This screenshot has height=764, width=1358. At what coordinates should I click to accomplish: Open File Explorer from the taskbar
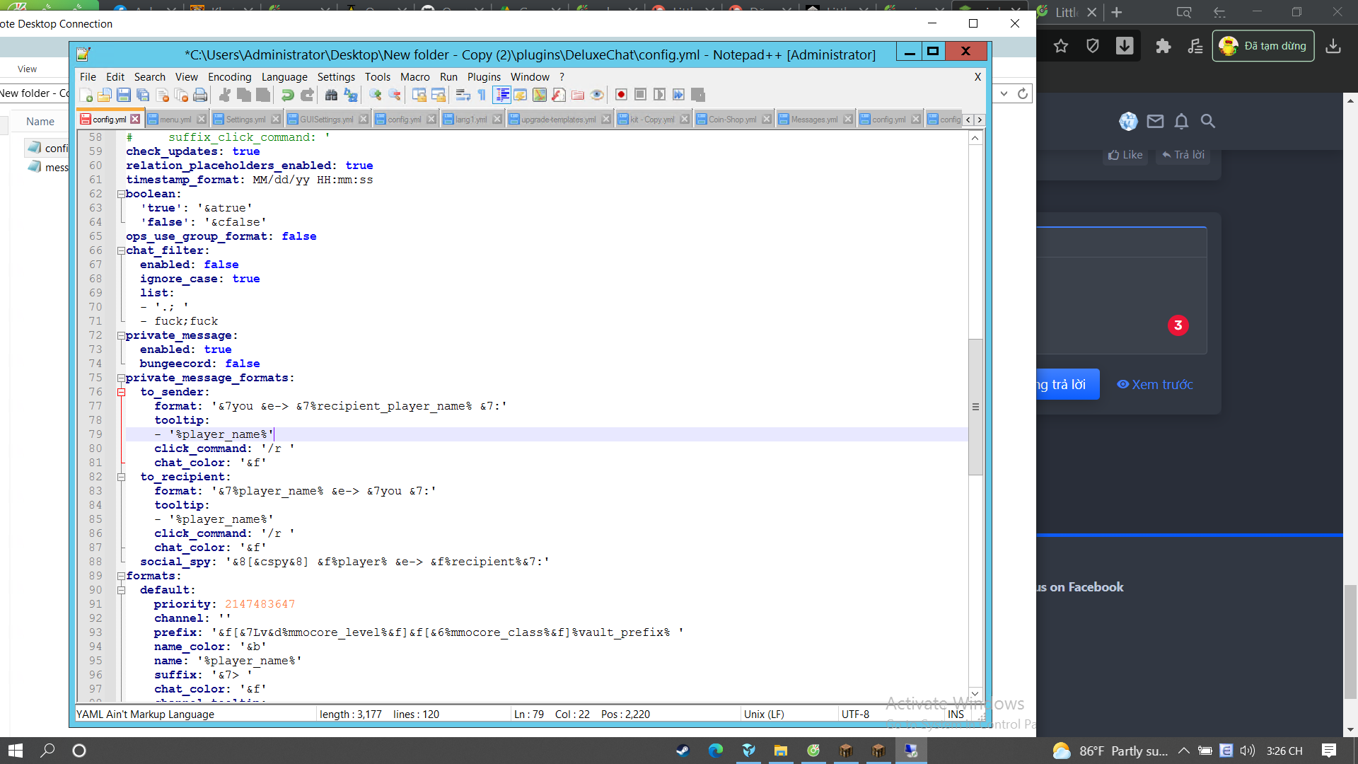tap(781, 751)
